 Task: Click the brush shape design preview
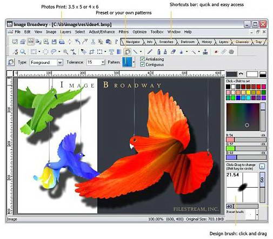click(242, 187)
